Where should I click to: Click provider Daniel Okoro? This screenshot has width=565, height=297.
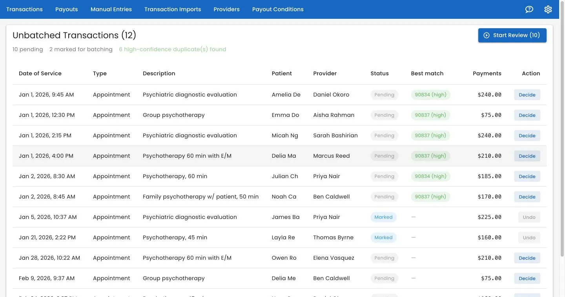(x=331, y=95)
